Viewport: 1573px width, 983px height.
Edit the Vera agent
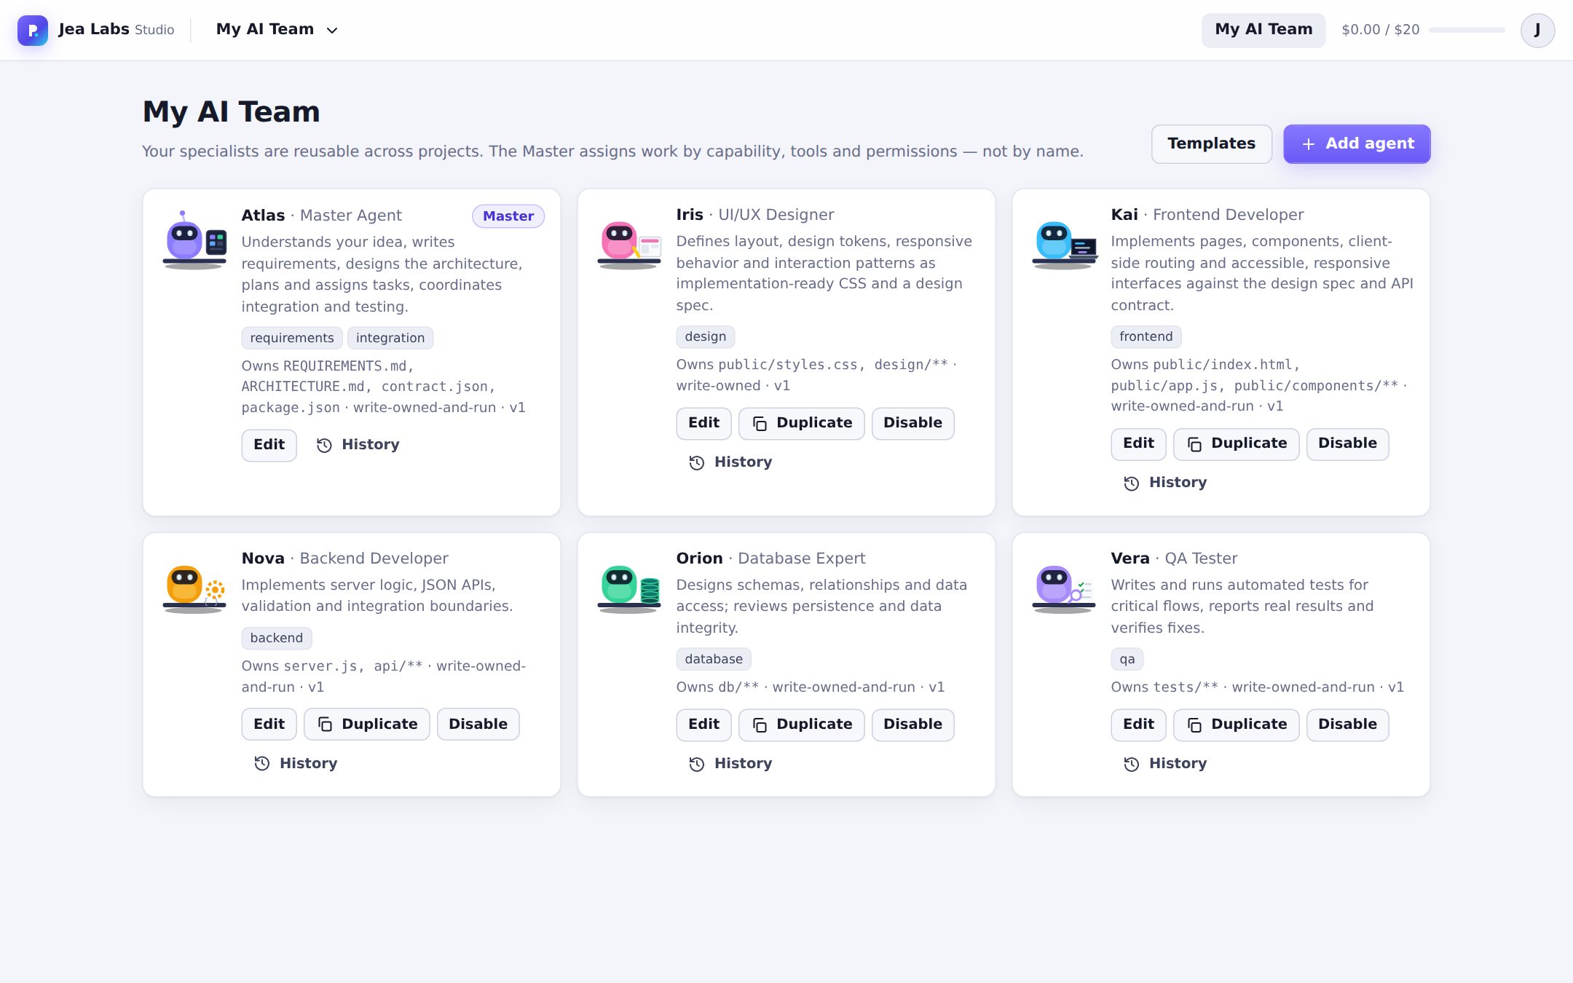point(1138,725)
